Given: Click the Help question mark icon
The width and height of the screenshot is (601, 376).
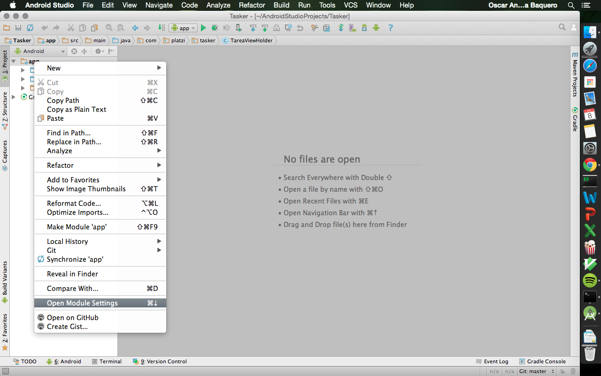Looking at the screenshot, I should [390, 28].
